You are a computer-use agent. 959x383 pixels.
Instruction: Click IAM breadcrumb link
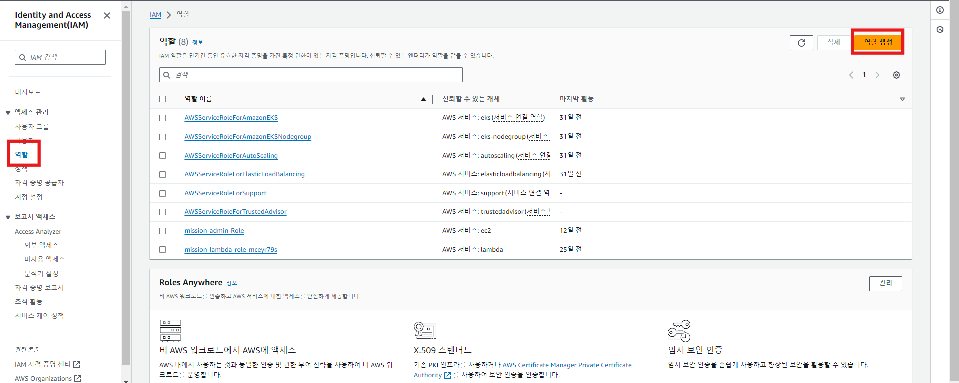[155, 15]
